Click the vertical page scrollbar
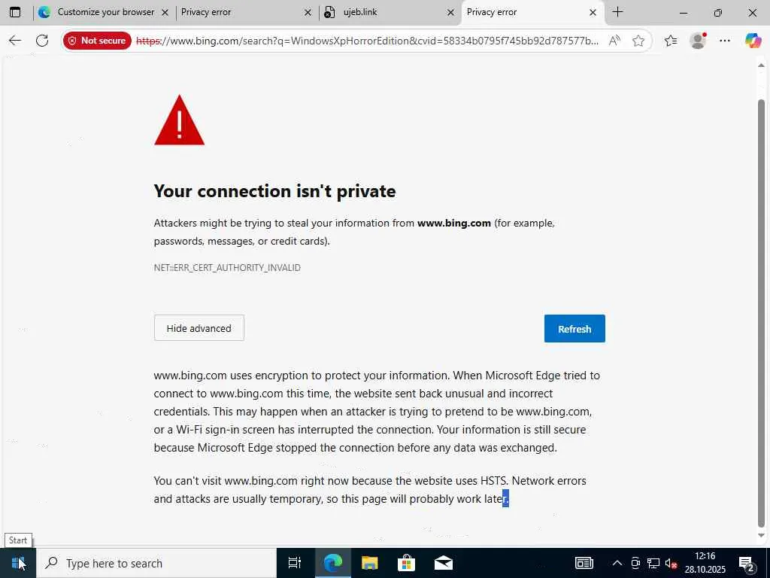The height and width of the screenshot is (578, 770). tap(761, 301)
